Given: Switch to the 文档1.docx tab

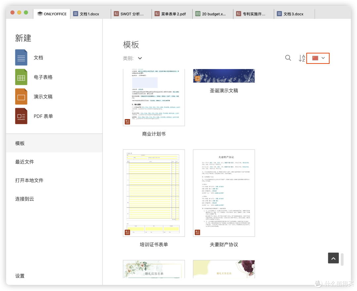Looking at the screenshot, I should [x=91, y=14].
